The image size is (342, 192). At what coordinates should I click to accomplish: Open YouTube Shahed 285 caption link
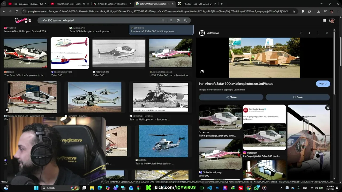tap(26, 31)
